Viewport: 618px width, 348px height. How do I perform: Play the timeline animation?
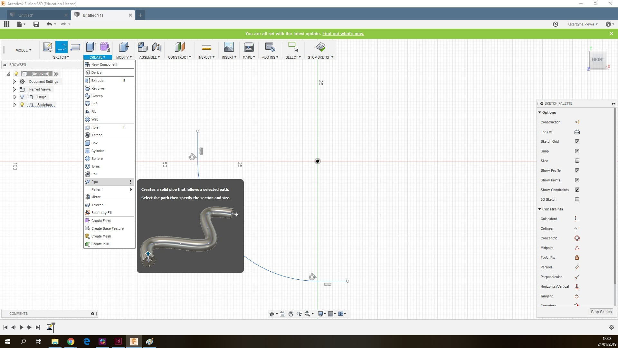tap(21, 327)
